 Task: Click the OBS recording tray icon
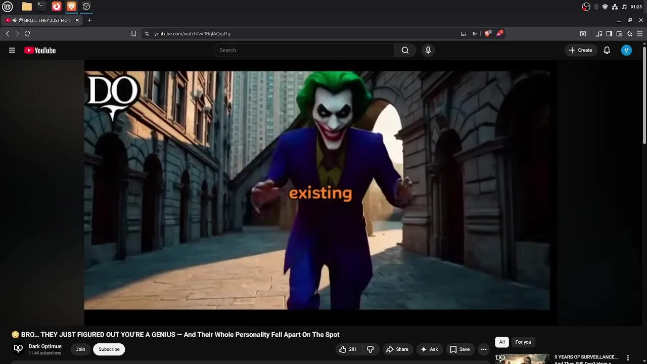(586, 7)
